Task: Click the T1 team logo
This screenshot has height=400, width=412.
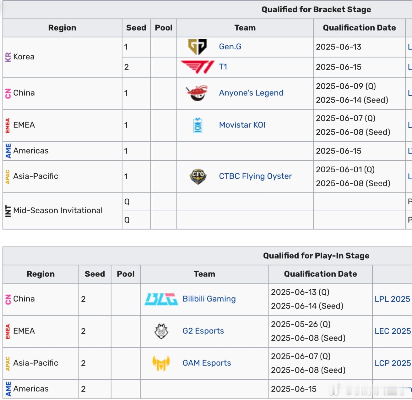Action: coord(198,67)
